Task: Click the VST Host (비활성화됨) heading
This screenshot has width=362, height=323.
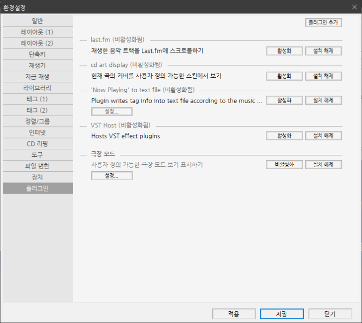Action: click(120, 125)
